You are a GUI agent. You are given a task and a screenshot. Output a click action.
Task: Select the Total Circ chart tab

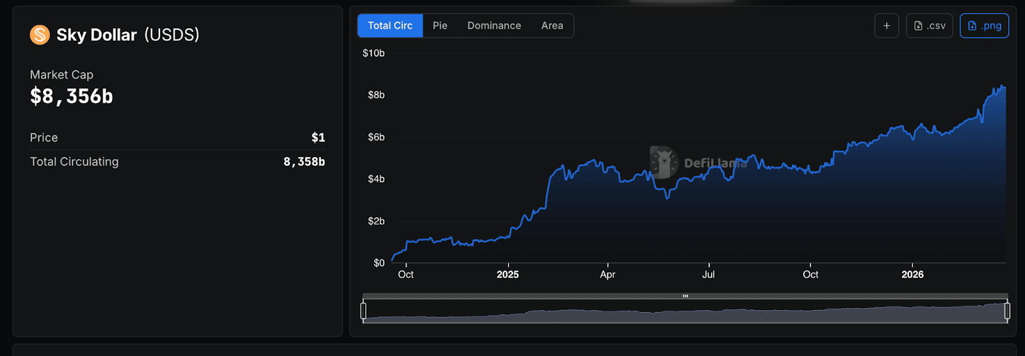pyautogui.click(x=390, y=26)
